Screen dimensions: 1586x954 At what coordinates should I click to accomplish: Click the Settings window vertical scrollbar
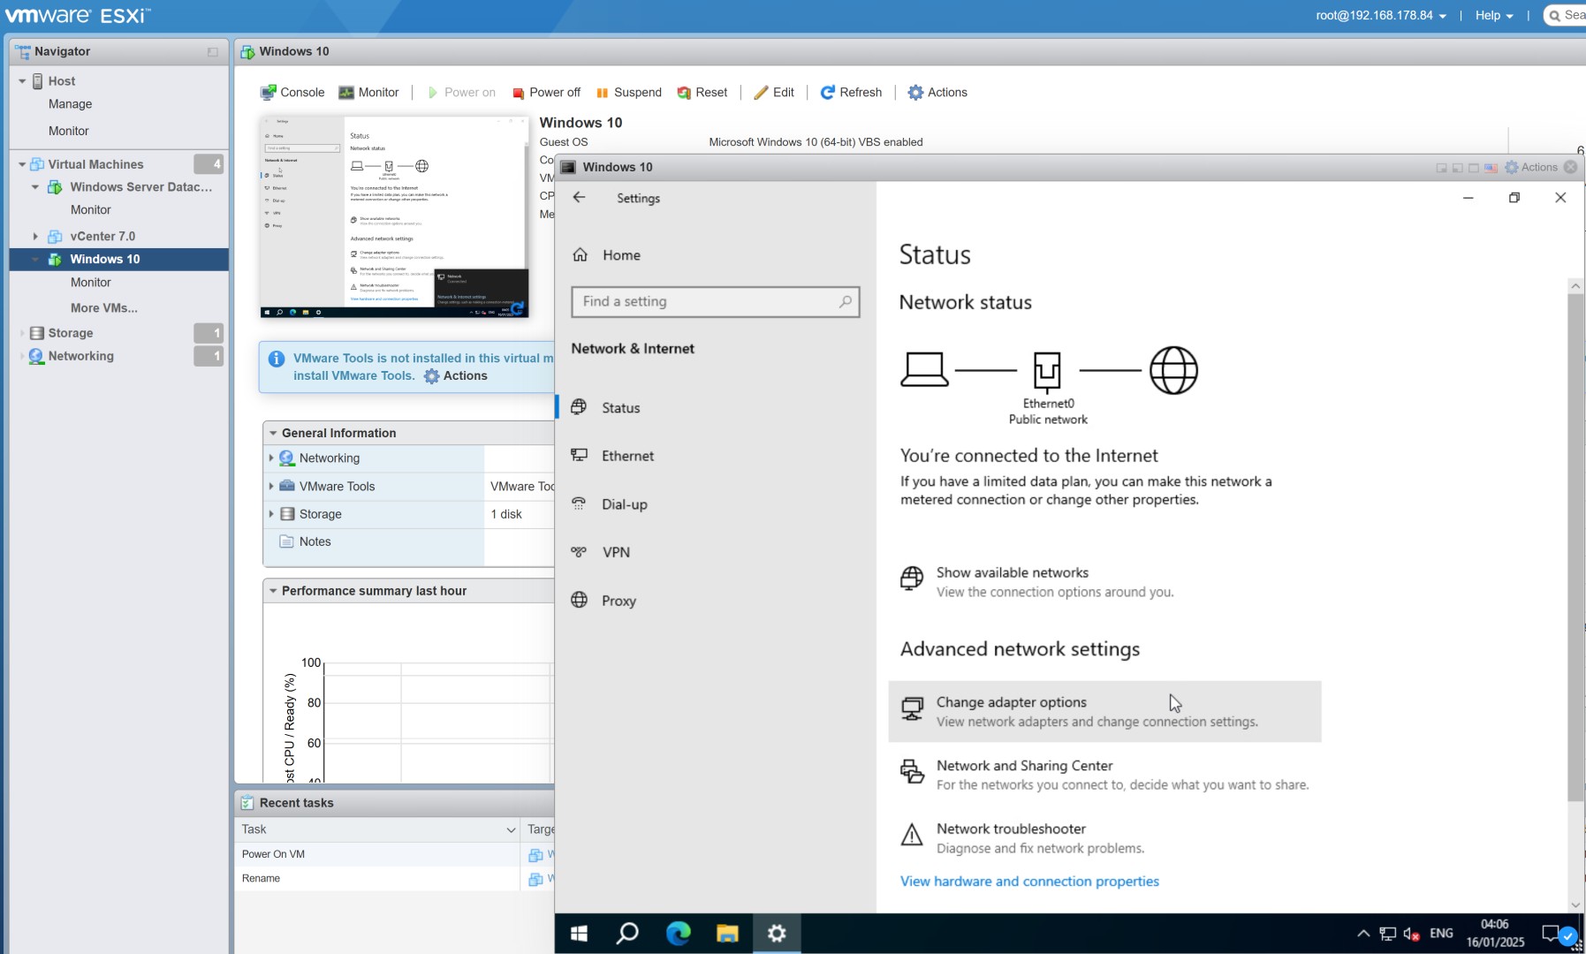(1575, 548)
